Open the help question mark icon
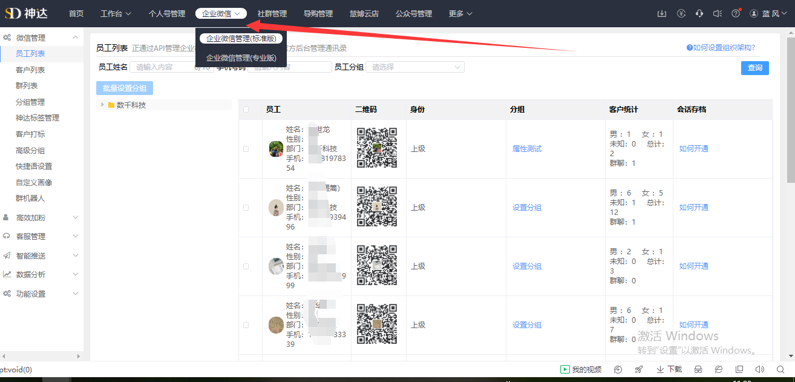The width and height of the screenshot is (795, 382). tap(736, 13)
